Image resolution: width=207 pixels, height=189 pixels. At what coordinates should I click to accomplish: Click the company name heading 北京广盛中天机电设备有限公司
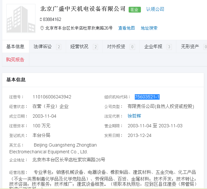click(83, 9)
